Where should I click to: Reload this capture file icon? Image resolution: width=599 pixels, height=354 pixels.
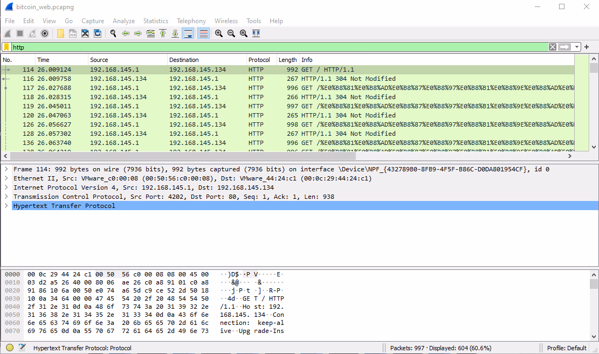[98, 33]
